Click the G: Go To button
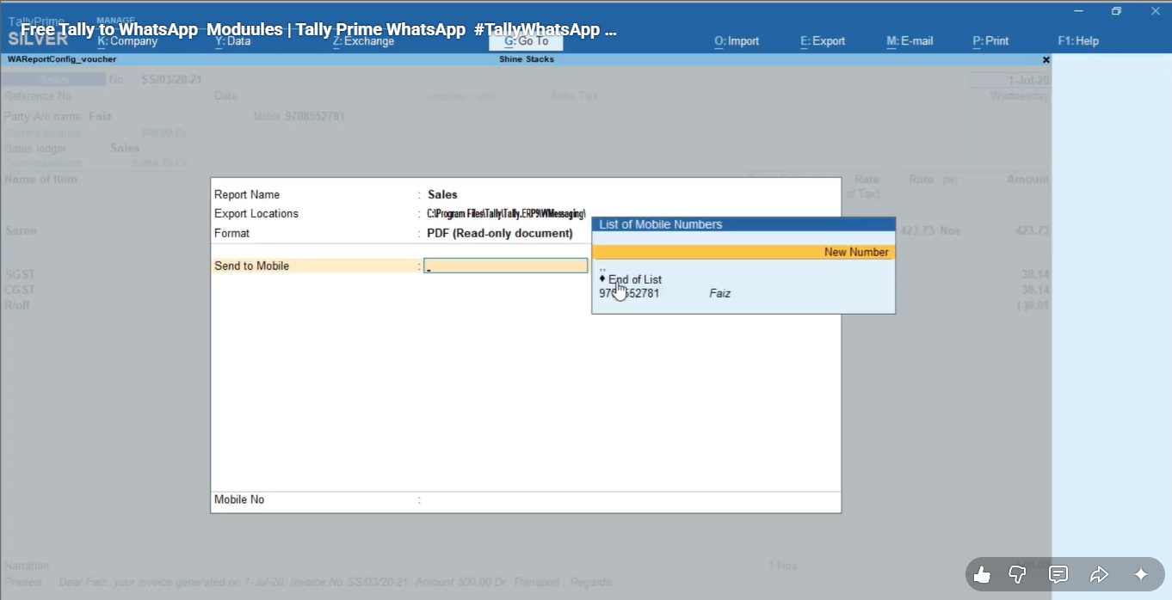This screenshot has height=600, width=1172. tap(526, 41)
